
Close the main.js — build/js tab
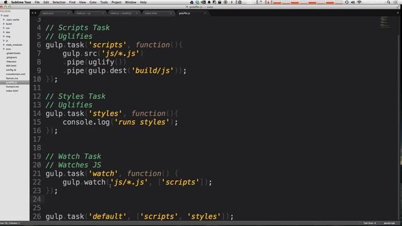(137, 13)
